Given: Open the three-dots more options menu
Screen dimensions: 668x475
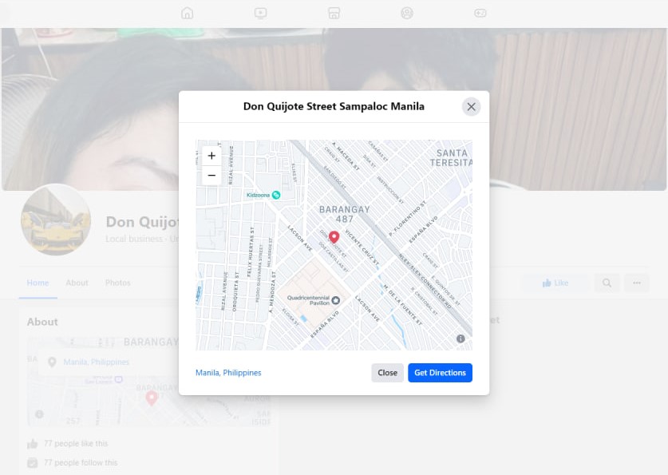Looking at the screenshot, I should [636, 283].
